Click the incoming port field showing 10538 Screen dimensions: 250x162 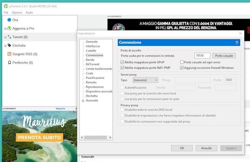[202, 55]
